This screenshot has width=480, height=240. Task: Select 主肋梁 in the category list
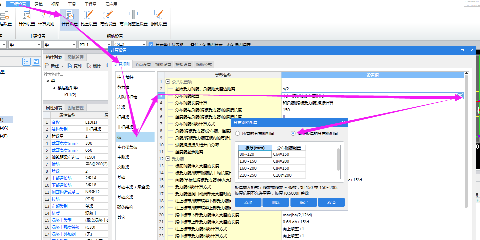pyautogui.click(x=135, y=157)
